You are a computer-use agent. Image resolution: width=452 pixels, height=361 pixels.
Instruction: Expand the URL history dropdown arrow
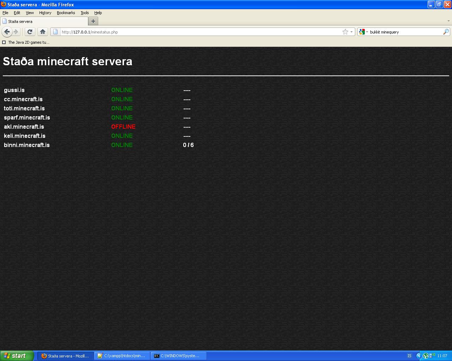pyautogui.click(x=351, y=32)
